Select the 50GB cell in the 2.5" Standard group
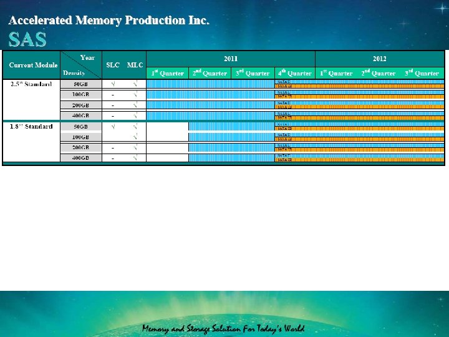This screenshot has height=337, width=449. click(80, 84)
